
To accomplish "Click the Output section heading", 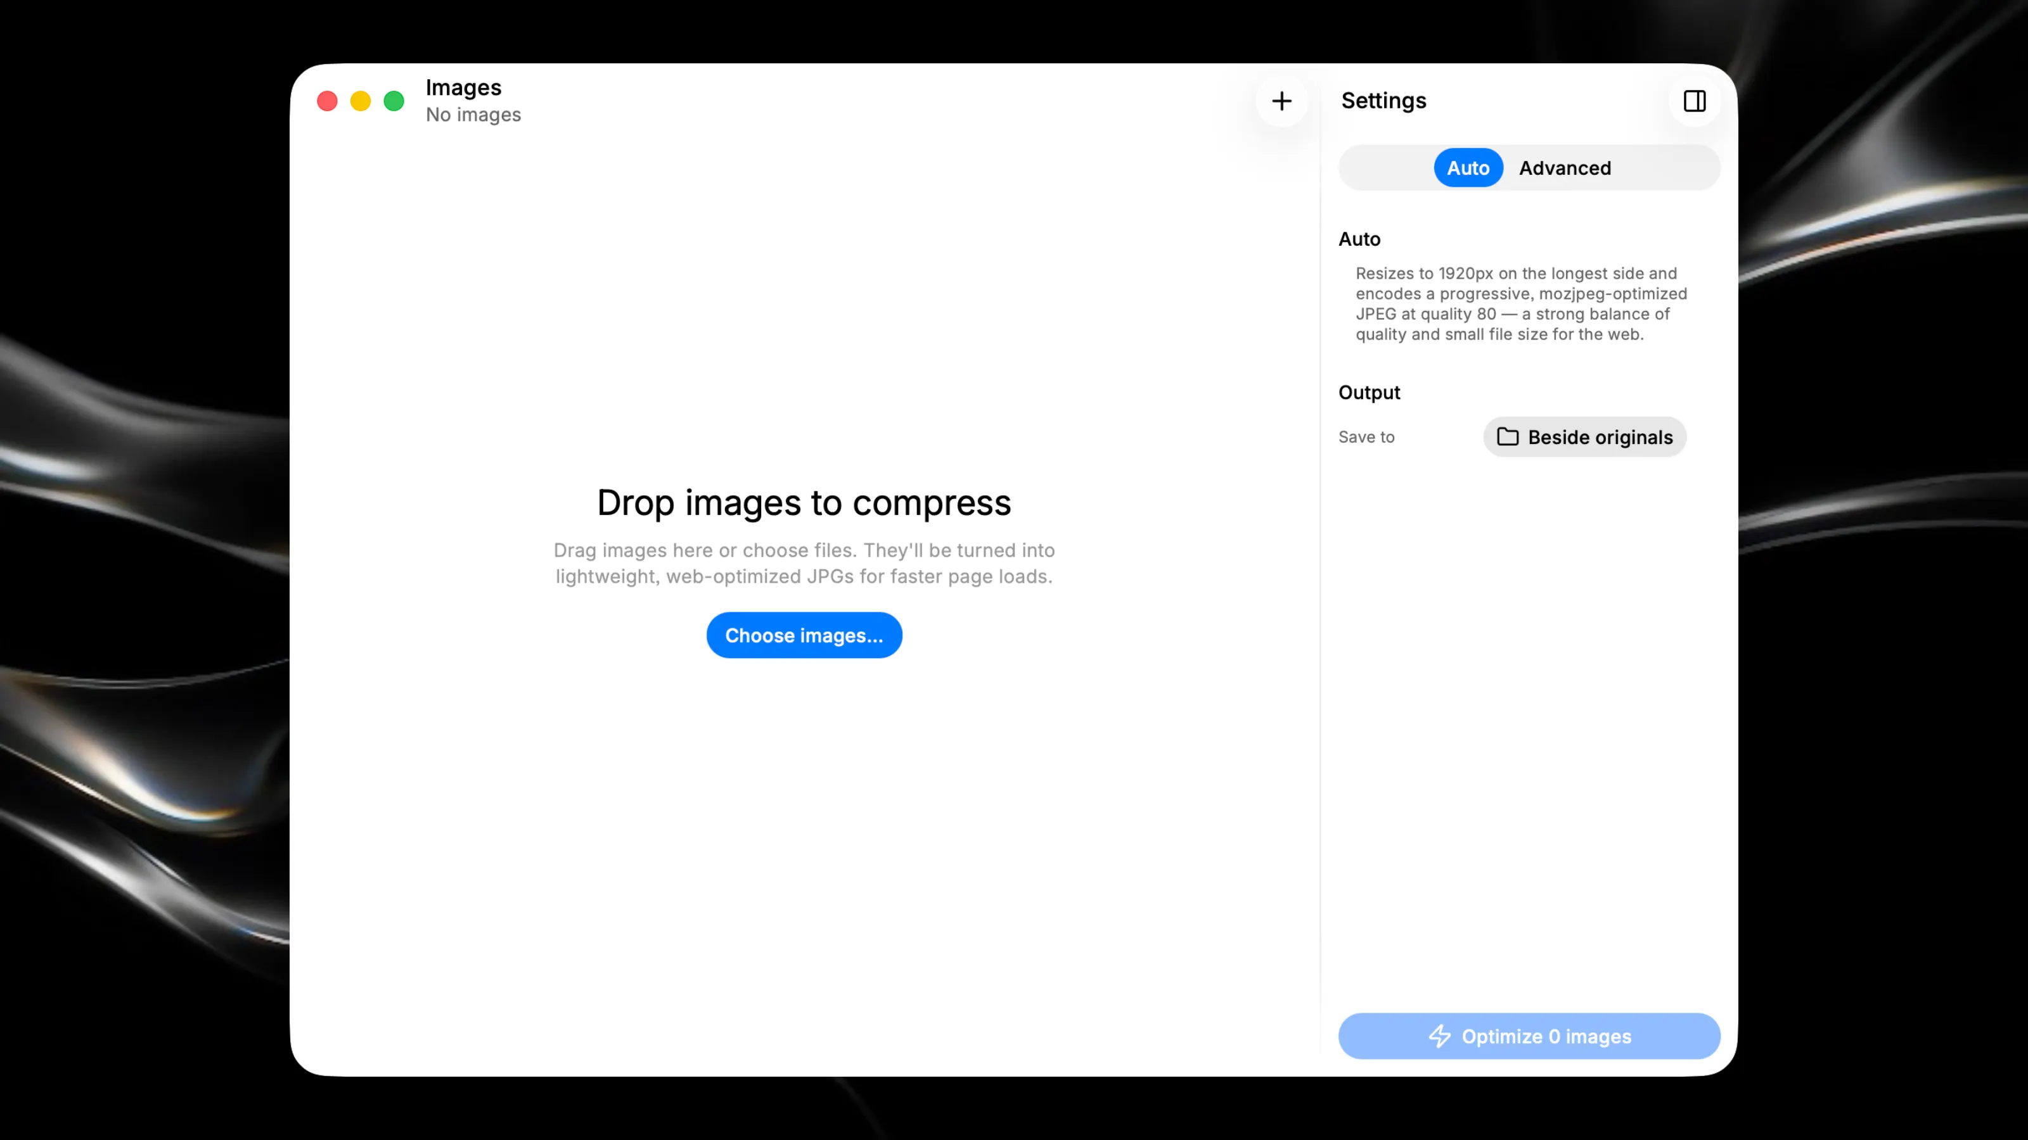I will (1369, 393).
